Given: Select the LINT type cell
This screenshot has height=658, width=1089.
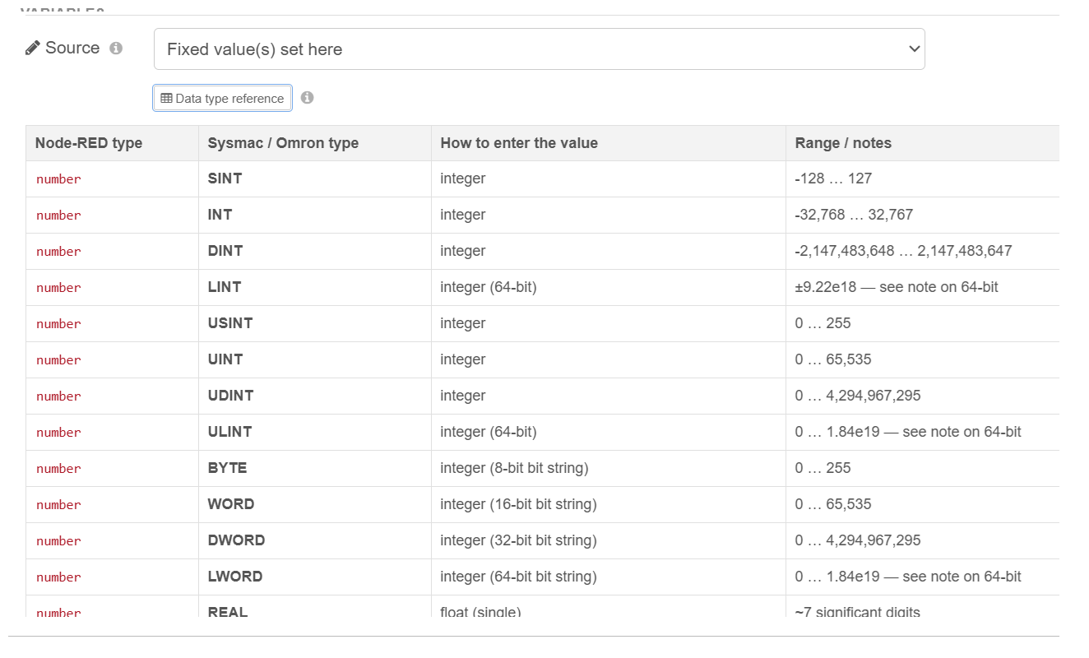Looking at the screenshot, I should (x=314, y=287).
